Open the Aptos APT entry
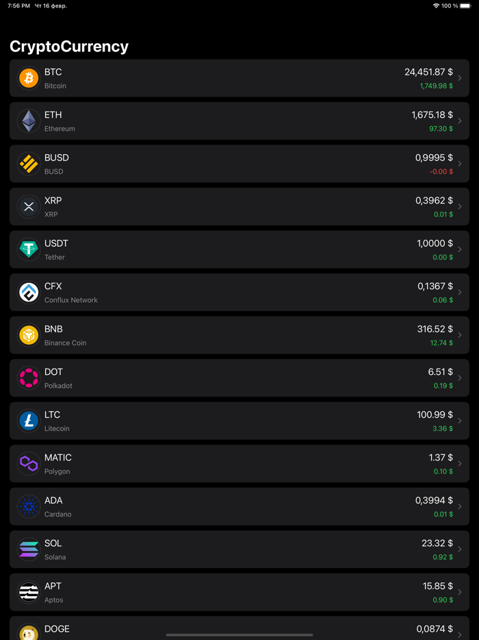 pos(239,591)
